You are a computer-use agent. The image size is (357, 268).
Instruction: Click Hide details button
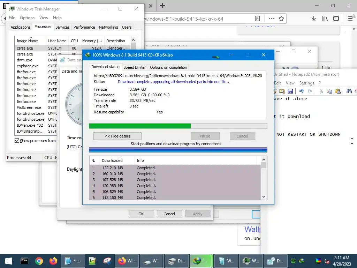(x=117, y=136)
